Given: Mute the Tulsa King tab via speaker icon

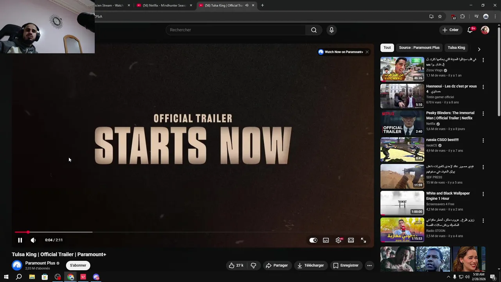Looking at the screenshot, I should [x=247, y=5].
